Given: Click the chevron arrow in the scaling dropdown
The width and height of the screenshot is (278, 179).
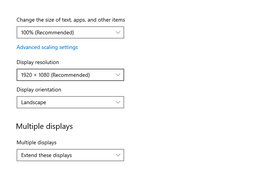Looking at the screenshot, I should (x=118, y=32).
